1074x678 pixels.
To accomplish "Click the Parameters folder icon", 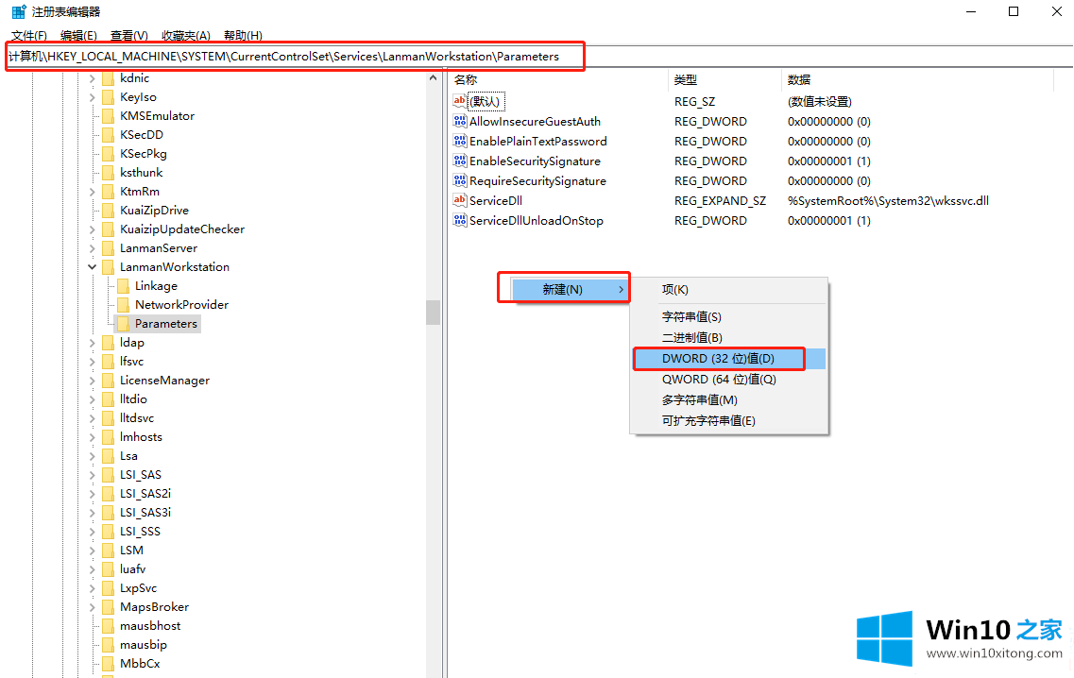I will (124, 323).
